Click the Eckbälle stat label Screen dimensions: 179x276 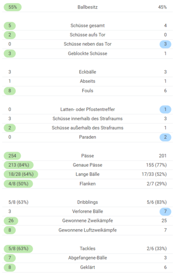point(88,72)
